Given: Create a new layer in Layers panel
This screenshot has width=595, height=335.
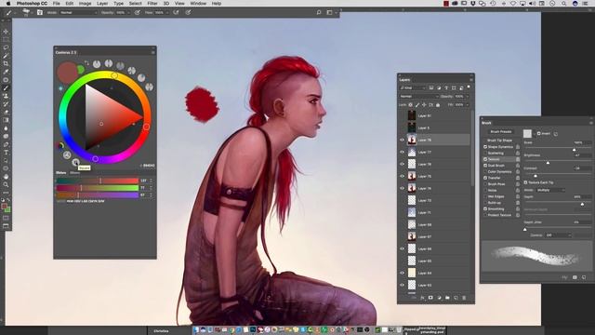Looking at the screenshot, I should [456, 298].
